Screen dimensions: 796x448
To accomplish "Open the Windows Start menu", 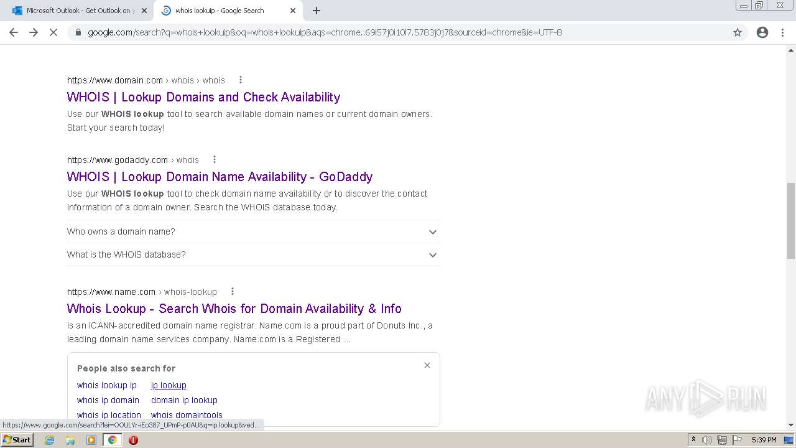I will (x=17, y=439).
